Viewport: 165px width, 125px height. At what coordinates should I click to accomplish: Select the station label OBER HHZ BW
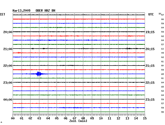click(45, 11)
